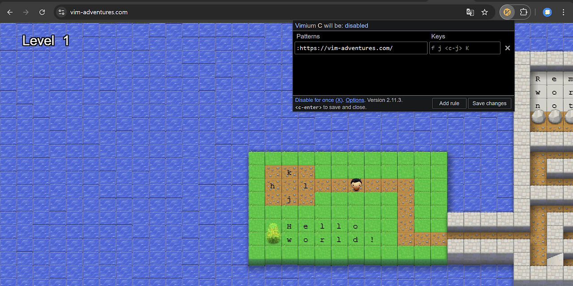Screen dimensions: 573x286
Task: Click the bush next to Hello text
Action: point(273,233)
